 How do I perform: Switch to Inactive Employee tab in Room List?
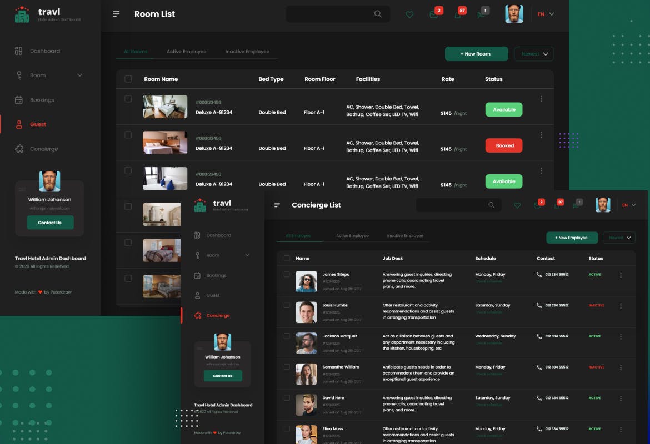tap(247, 52)
